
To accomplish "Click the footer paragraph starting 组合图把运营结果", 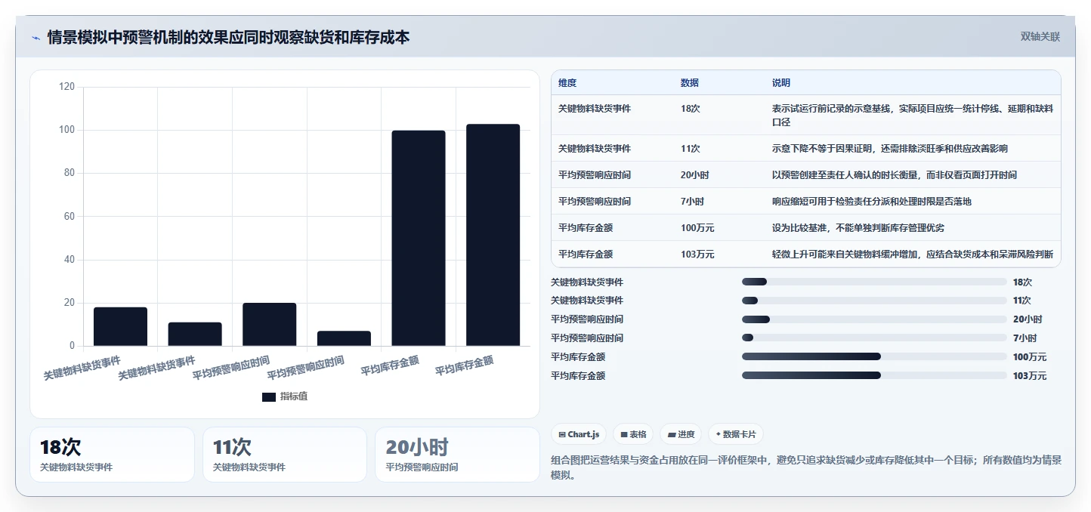I will (806, 467).
